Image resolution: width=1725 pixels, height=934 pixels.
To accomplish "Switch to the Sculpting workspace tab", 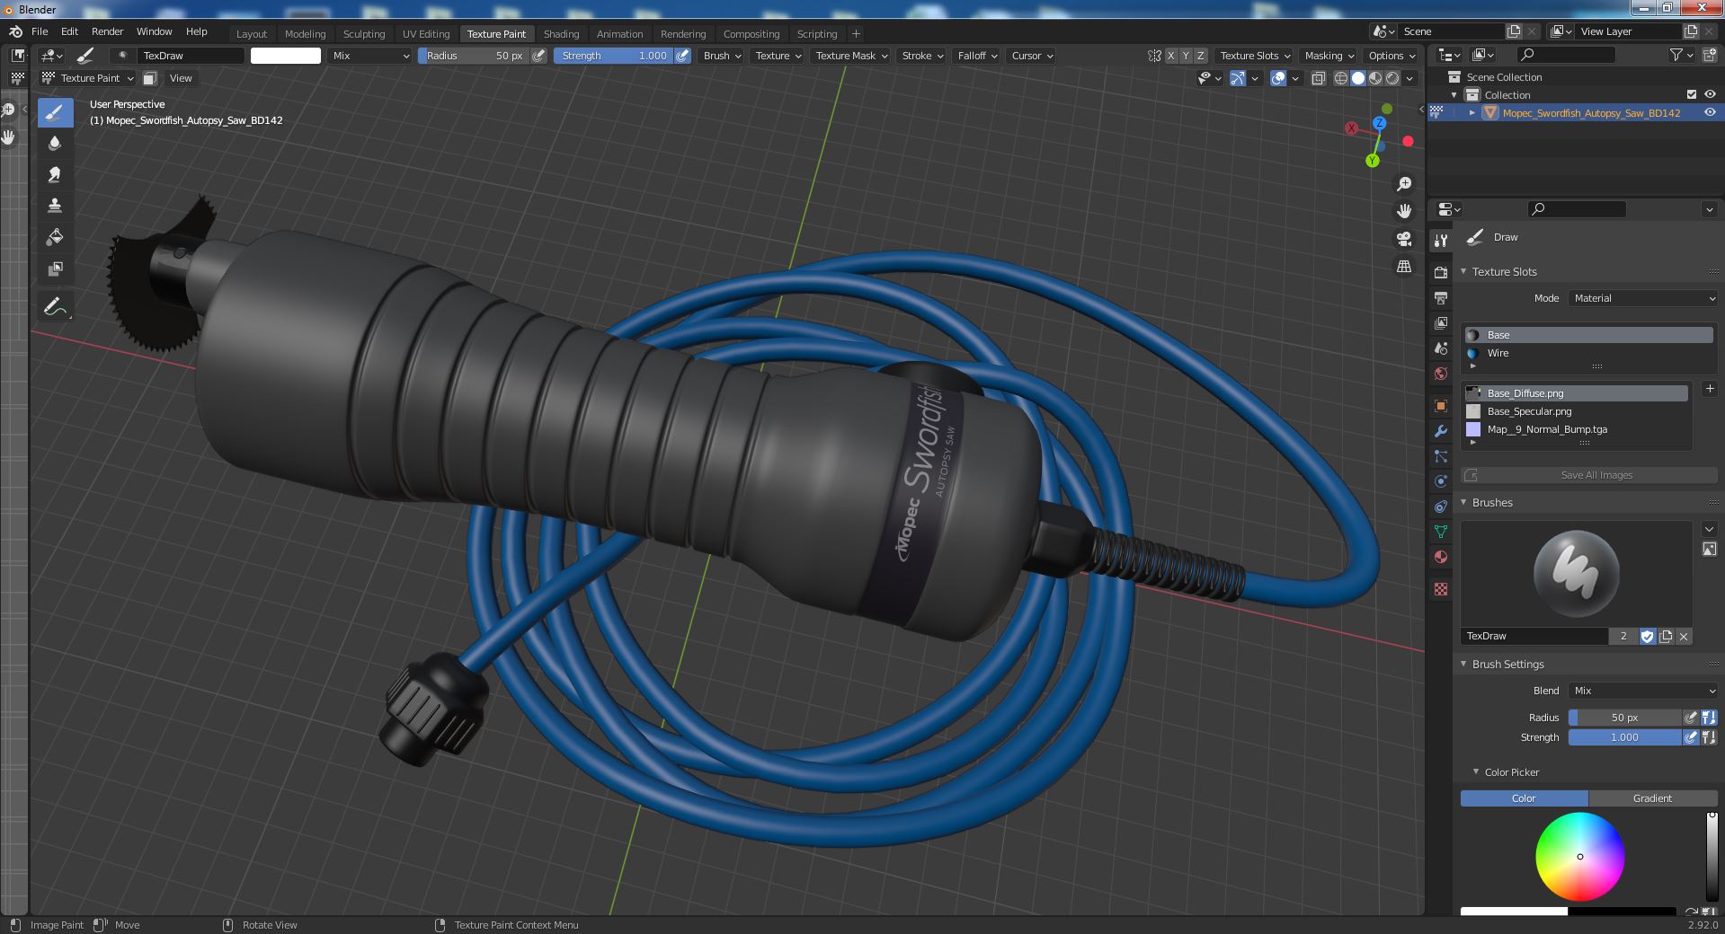I will pyautogui.click(x=364, y=34).
